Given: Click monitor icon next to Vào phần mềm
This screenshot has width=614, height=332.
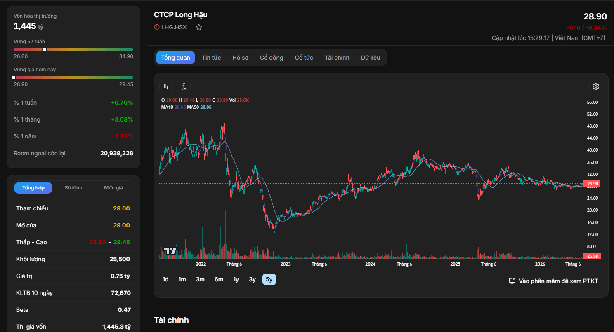Looking at the screenshot, I should pos(512,281).
